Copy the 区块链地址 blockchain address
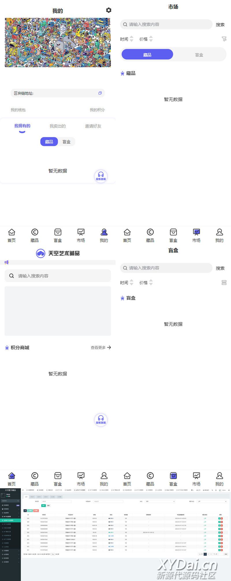The height and width of the screenshot is (581, 231). [100, 93]
